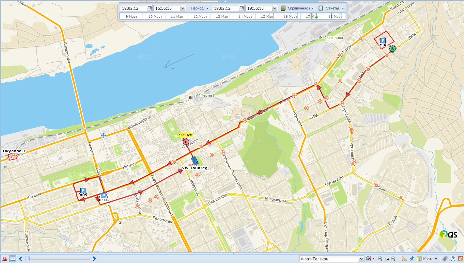Open the Справочники menu

[x=298, y=8]
